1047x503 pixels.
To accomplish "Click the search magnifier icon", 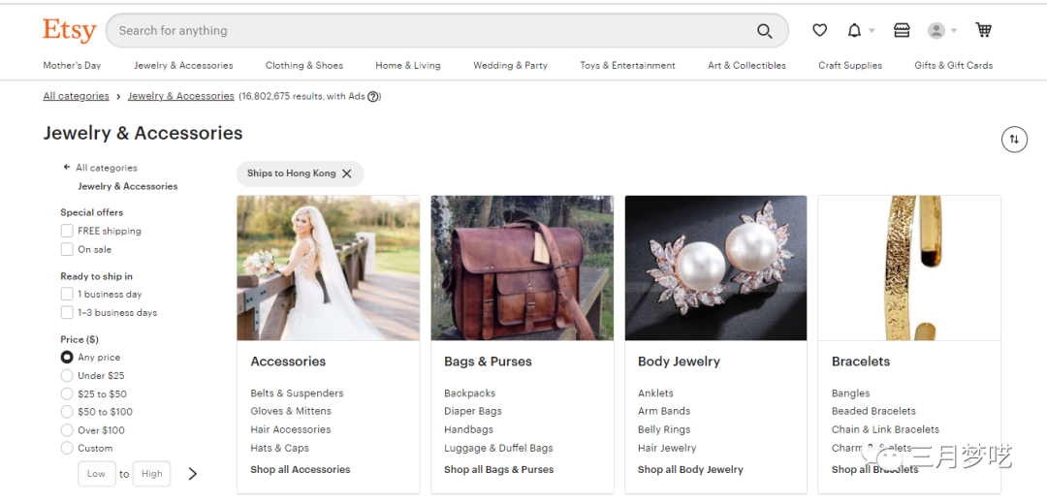I will tap(765, 31).
